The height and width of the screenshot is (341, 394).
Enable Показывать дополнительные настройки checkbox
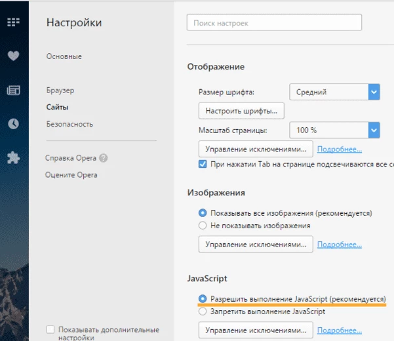50,329
